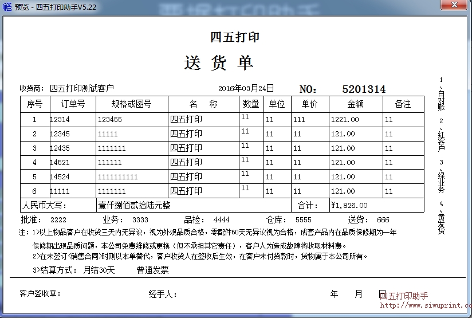Select the 金额 column header
This screenshot has height=318, width=472.
point(355,104)
